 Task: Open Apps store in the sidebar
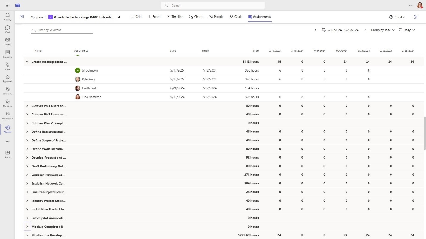tap(7, 154)
